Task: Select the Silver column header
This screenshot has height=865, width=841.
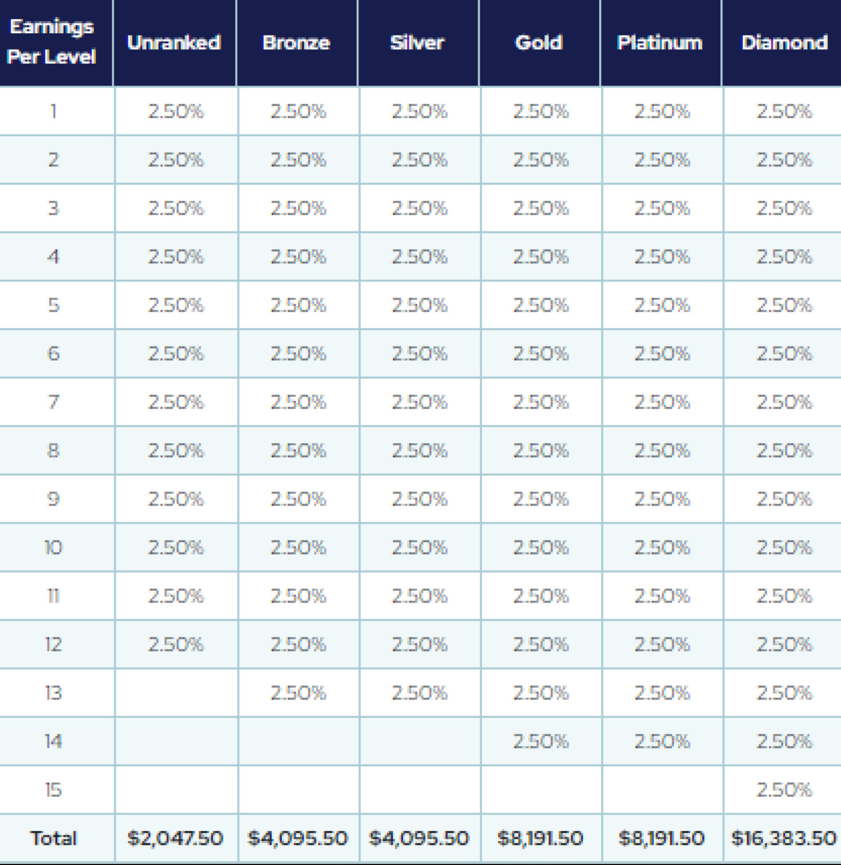Action: tap(418, 43)
